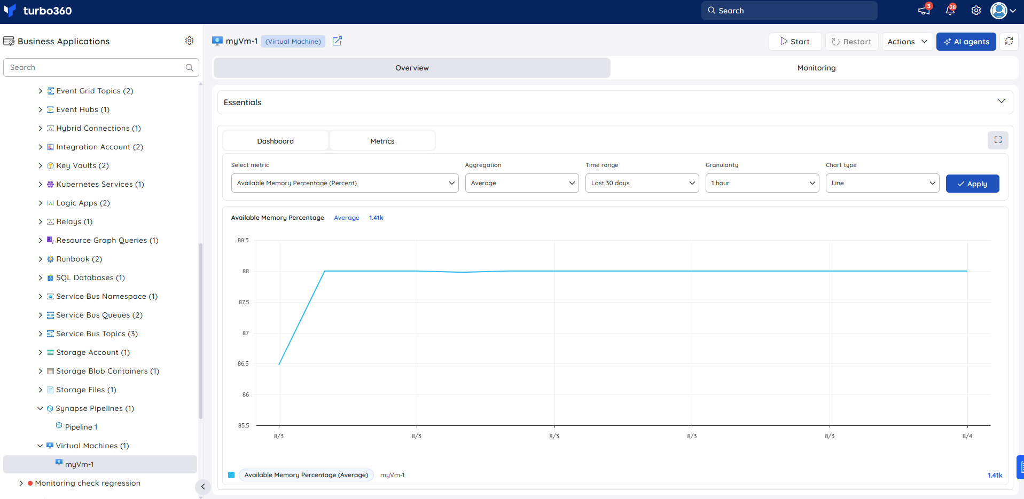Click the Restart button

[x=851, y=42]
